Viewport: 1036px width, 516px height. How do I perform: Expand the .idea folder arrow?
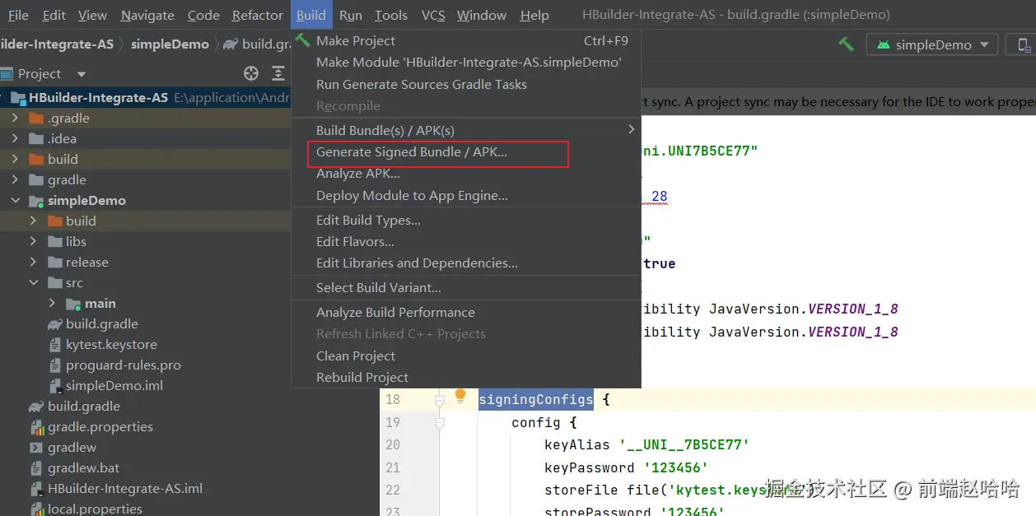[x=15, y=138]
